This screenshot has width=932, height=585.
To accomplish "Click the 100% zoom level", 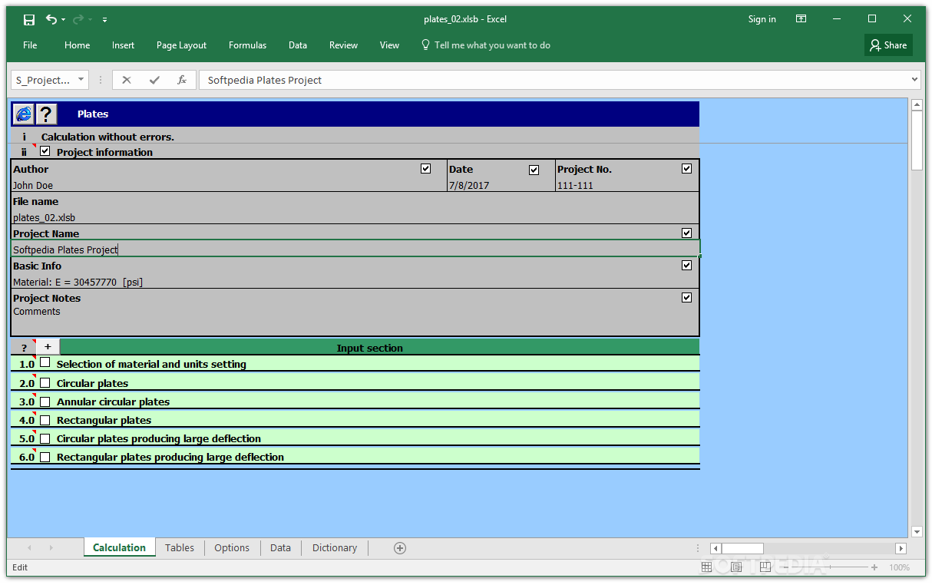I will click(x=900, y=567).
